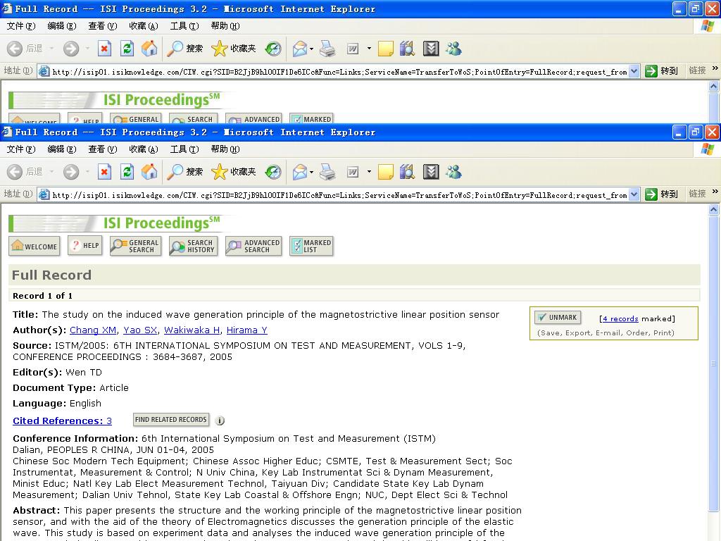Expand address bar dropdown in front window
721x541 pixels.
pyautogui.click(x=634, y=194)
